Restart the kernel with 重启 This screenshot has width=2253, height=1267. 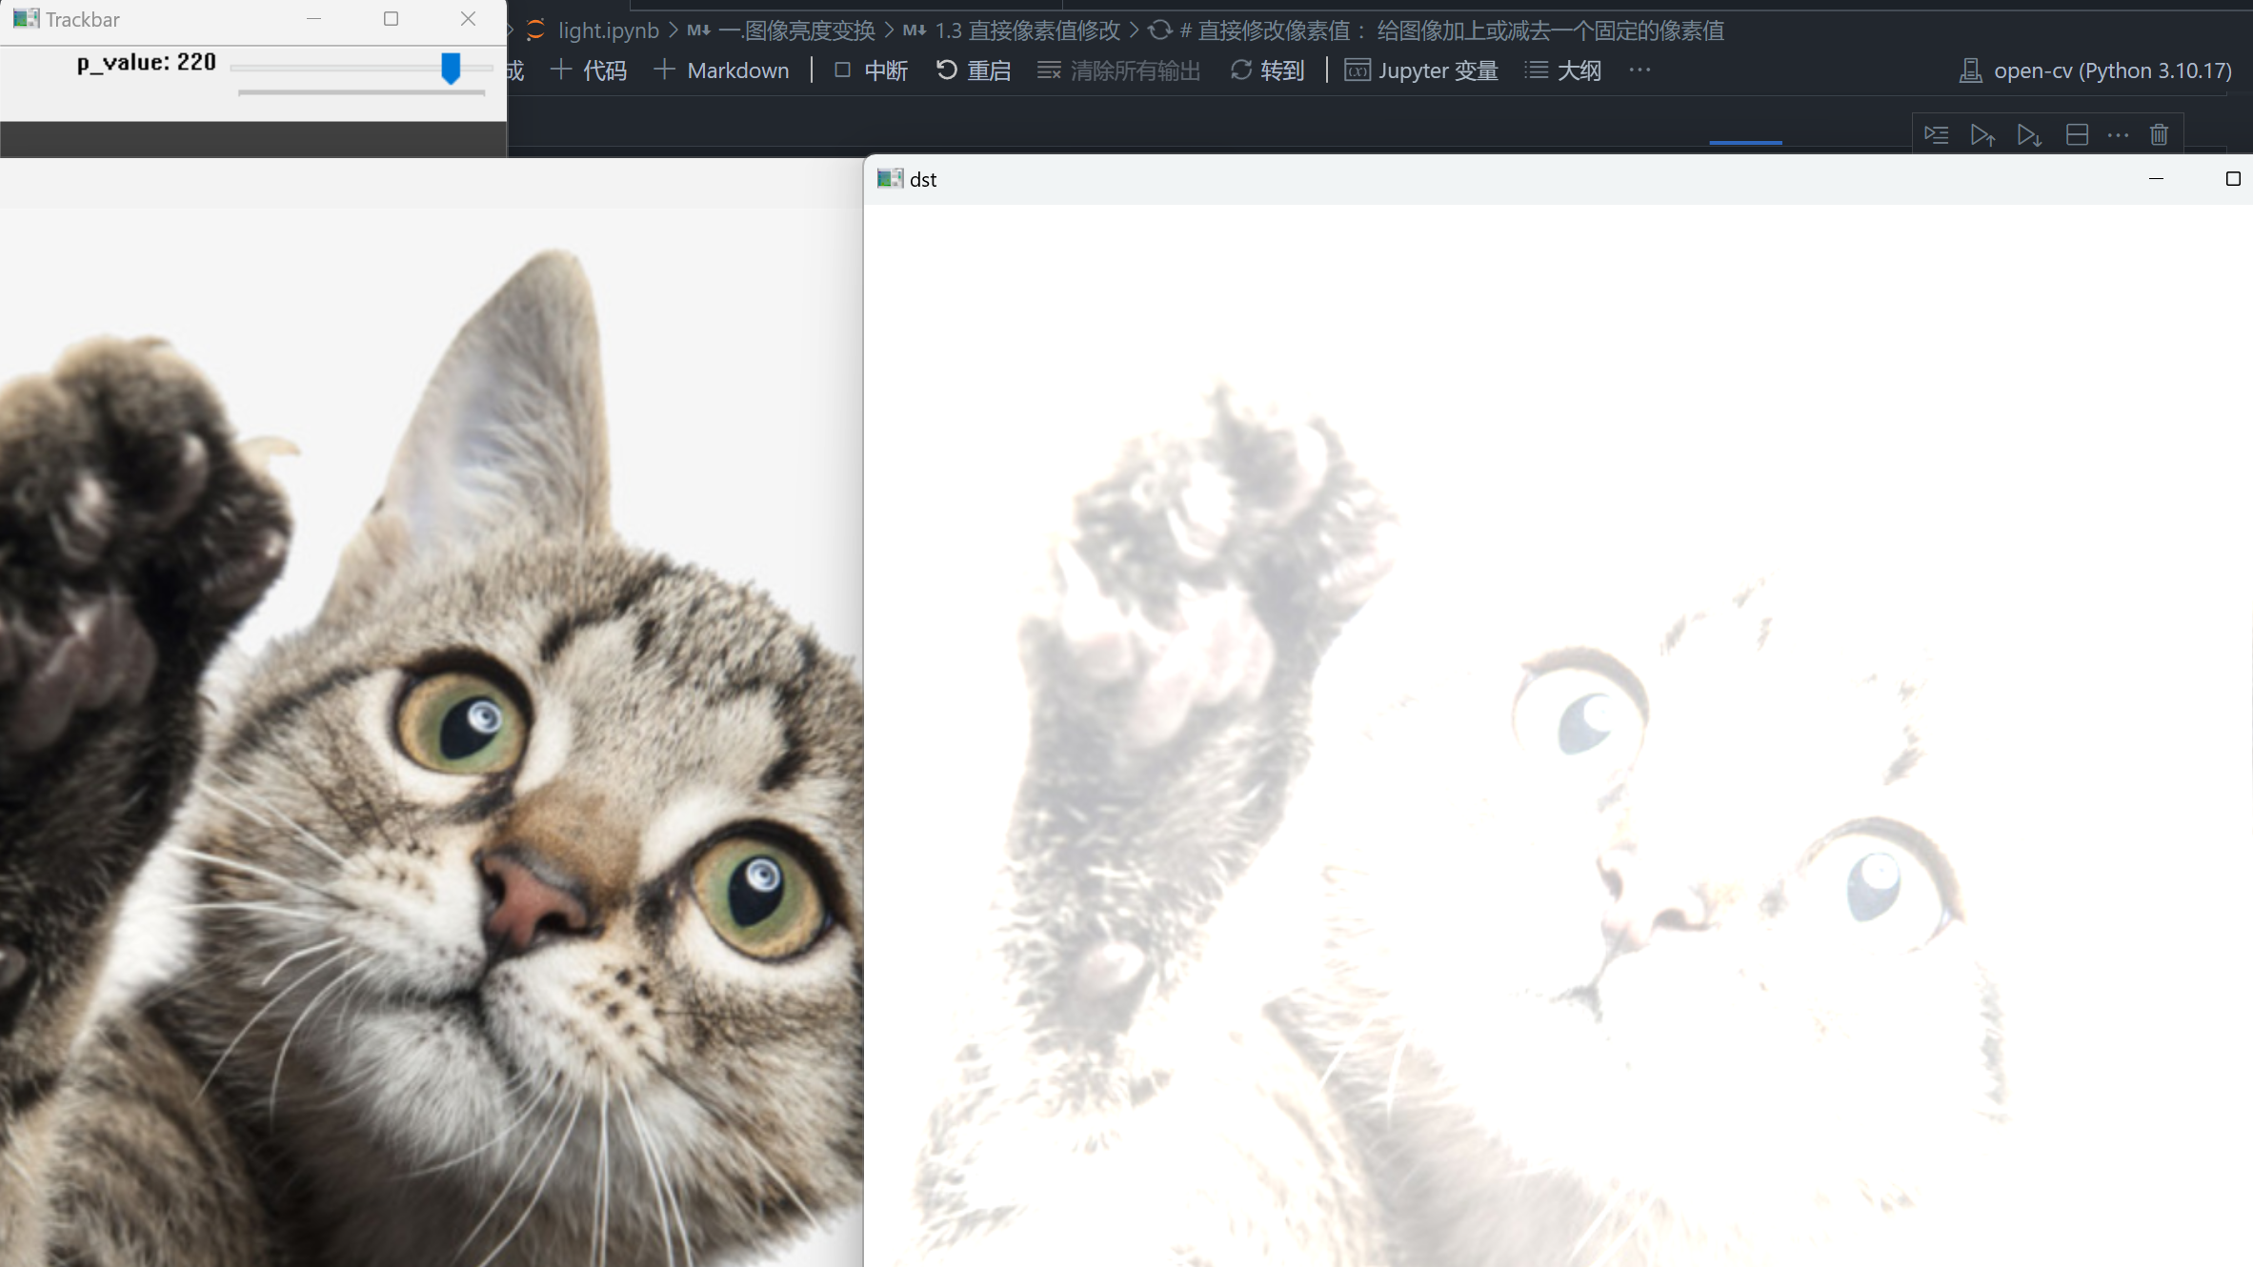973,70
